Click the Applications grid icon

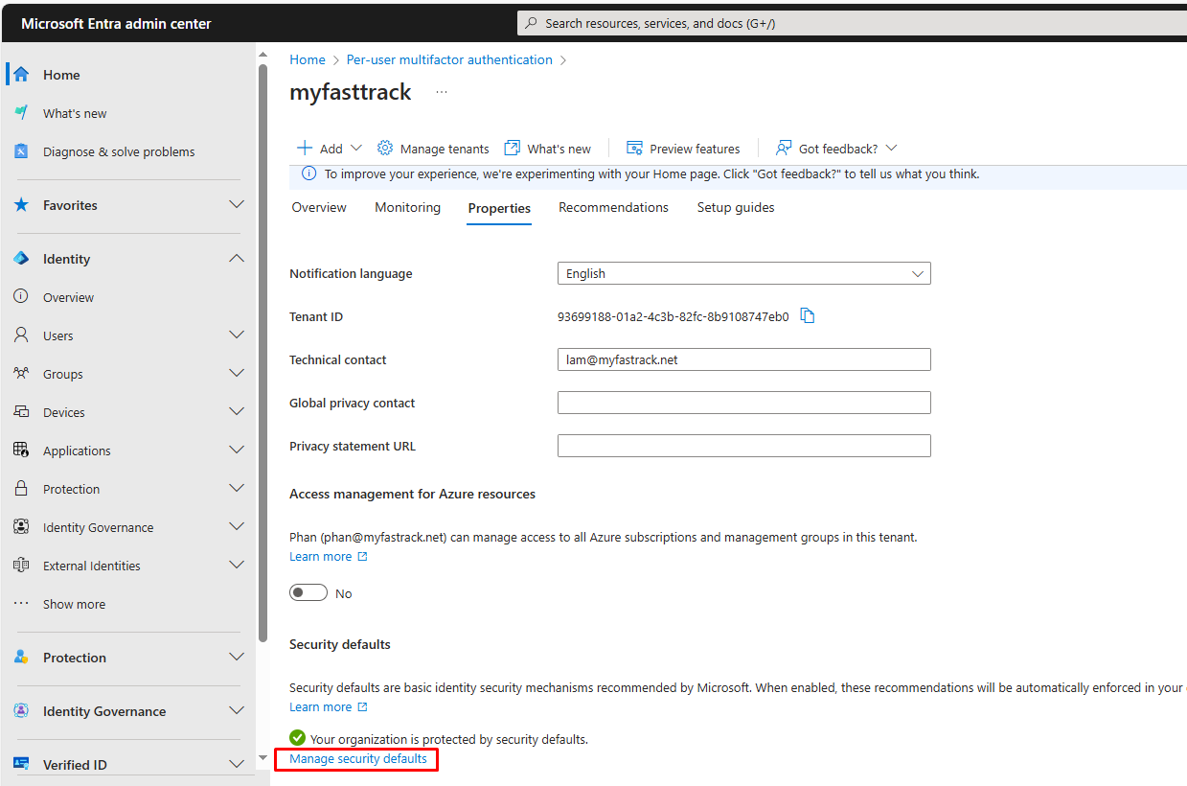[21, 451]
